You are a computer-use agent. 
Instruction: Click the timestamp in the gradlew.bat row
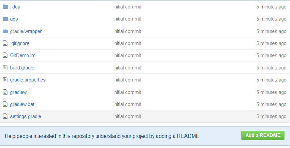pyautogui.click(x=271, y=104)
